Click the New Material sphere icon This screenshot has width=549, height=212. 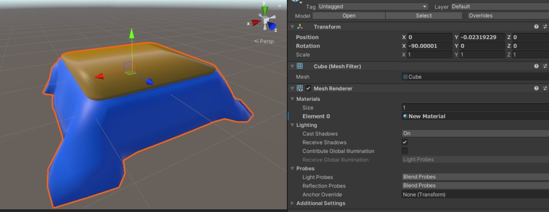pos(405,116)
